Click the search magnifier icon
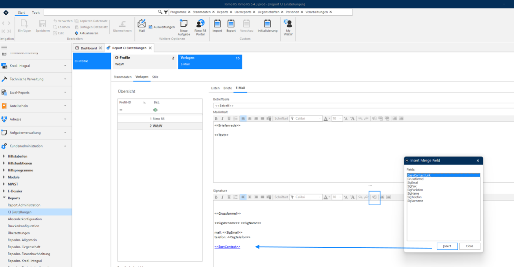 (x=160, y=12)
